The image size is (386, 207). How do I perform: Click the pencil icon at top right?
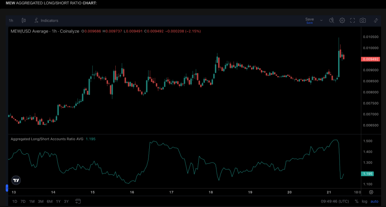point(376,20)
